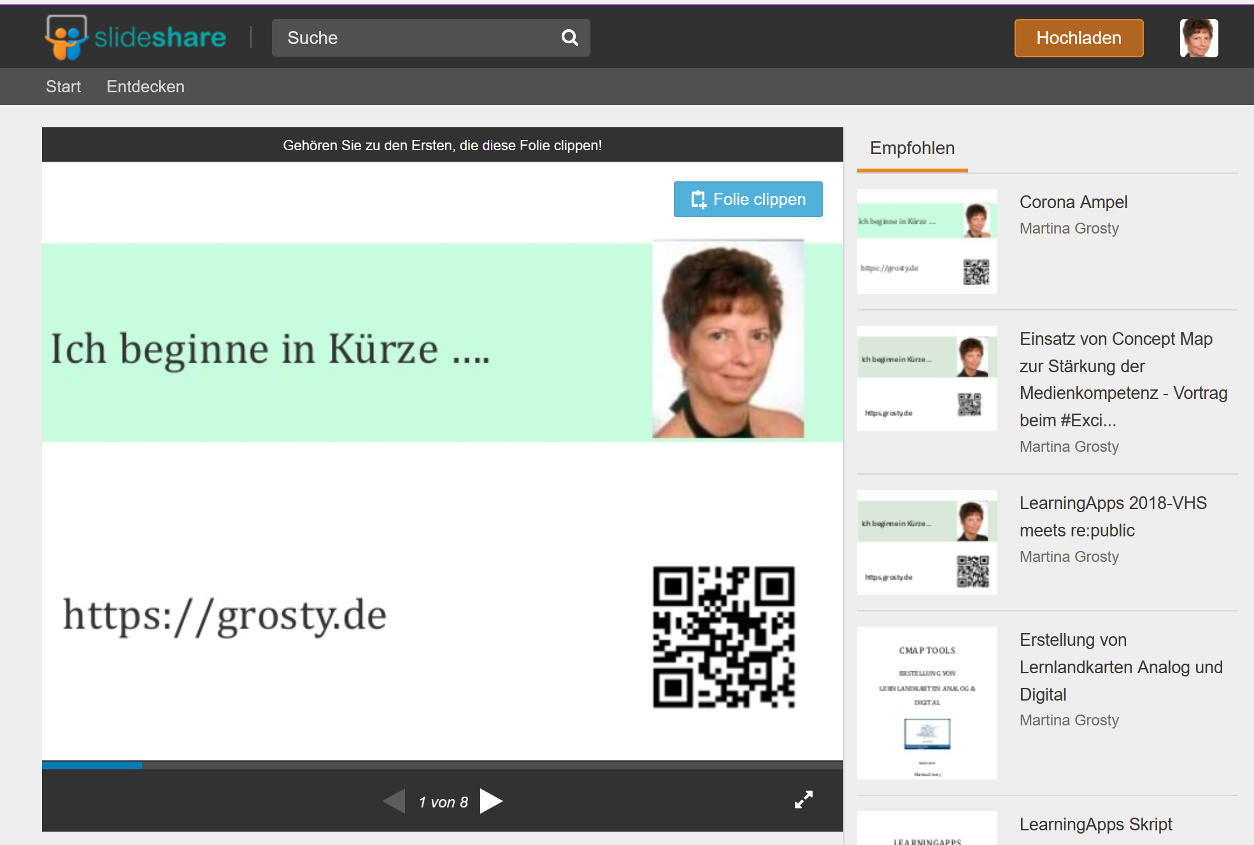
Task: Click the Folie clippen button
Action: pyautogui.click(x=748, y=199)
